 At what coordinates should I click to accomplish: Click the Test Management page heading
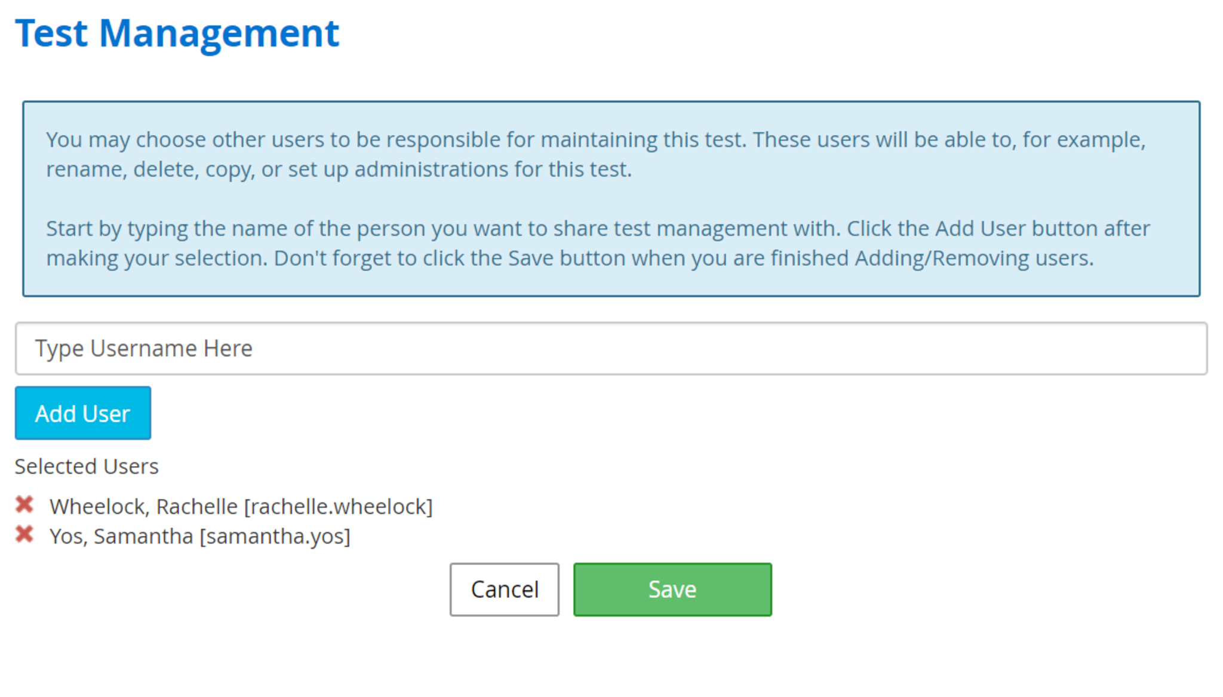point(177,33)
